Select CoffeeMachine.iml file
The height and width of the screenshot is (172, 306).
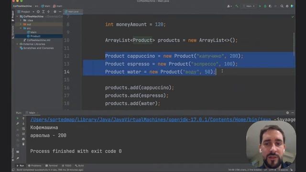37,40
